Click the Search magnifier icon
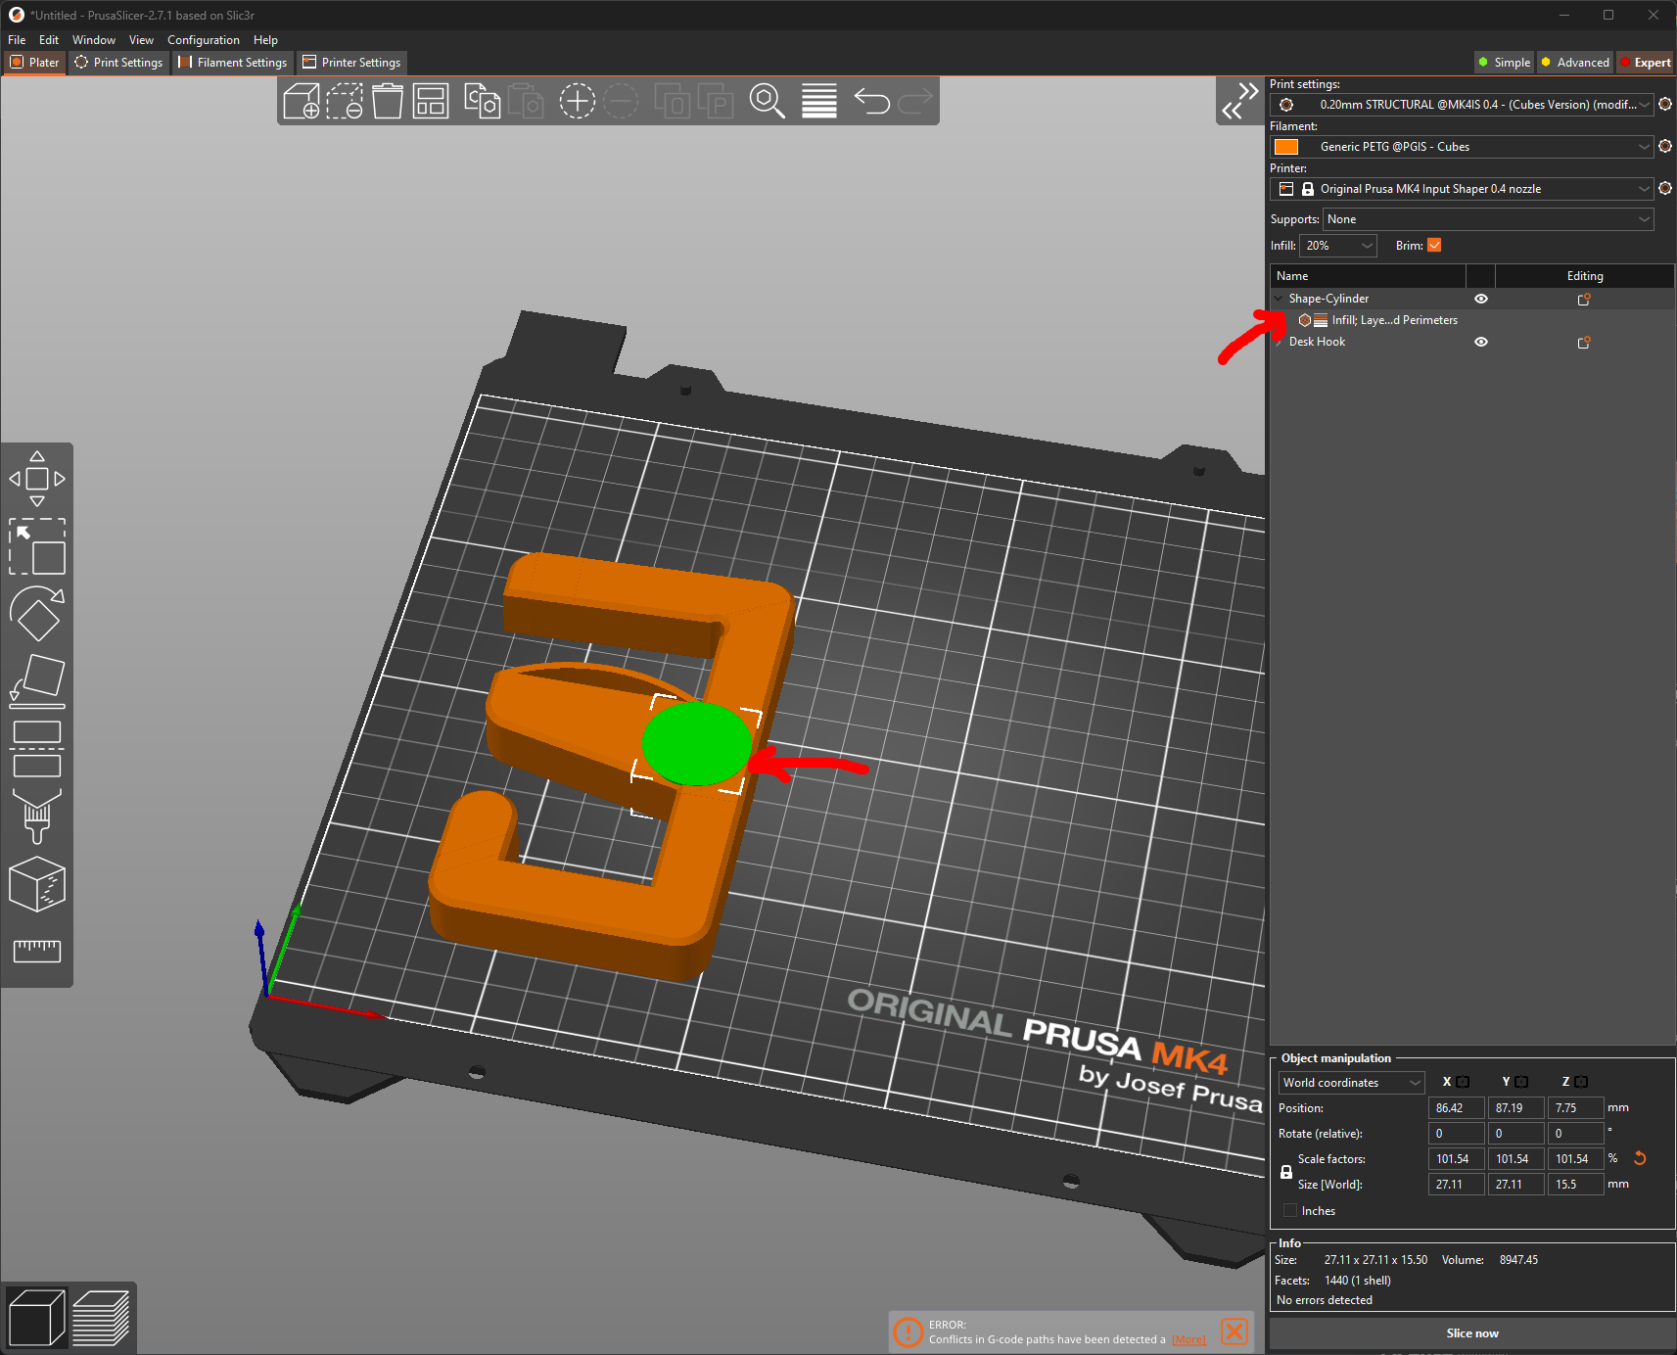Screen dimensions: 1677x1355 click(768, 101)
